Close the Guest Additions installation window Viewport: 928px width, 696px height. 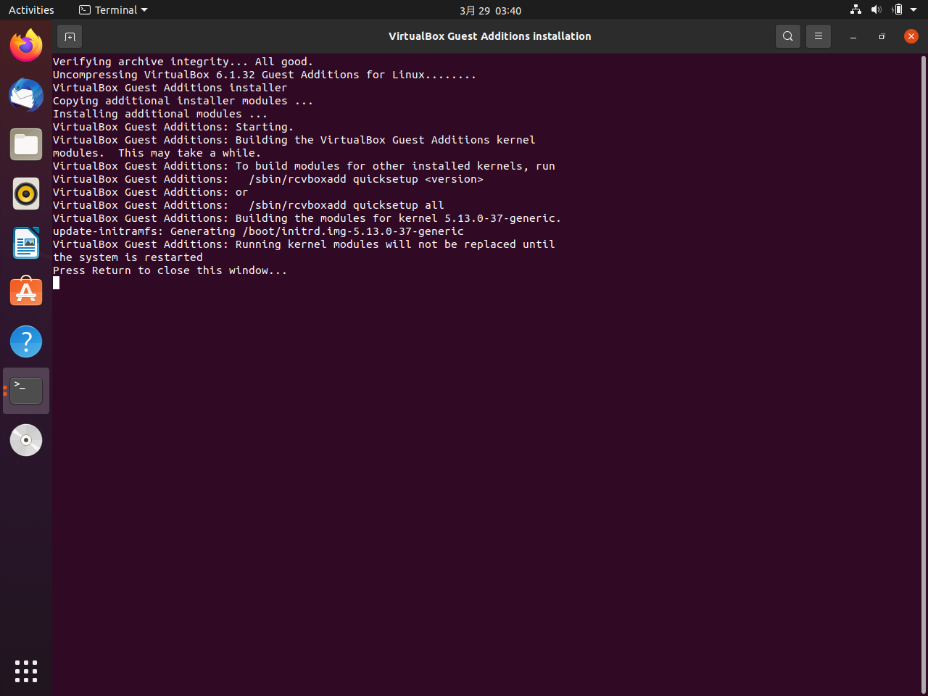click(911, 36)
